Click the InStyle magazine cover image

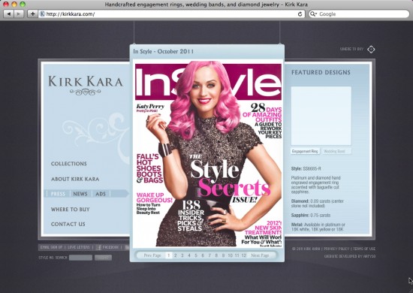208,154
